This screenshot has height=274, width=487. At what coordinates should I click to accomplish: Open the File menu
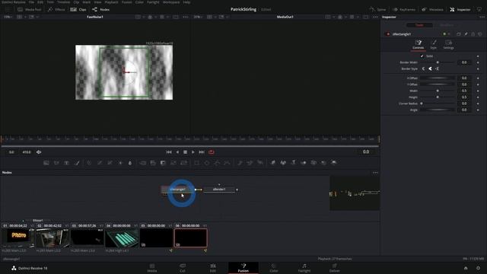coord(31,2)
